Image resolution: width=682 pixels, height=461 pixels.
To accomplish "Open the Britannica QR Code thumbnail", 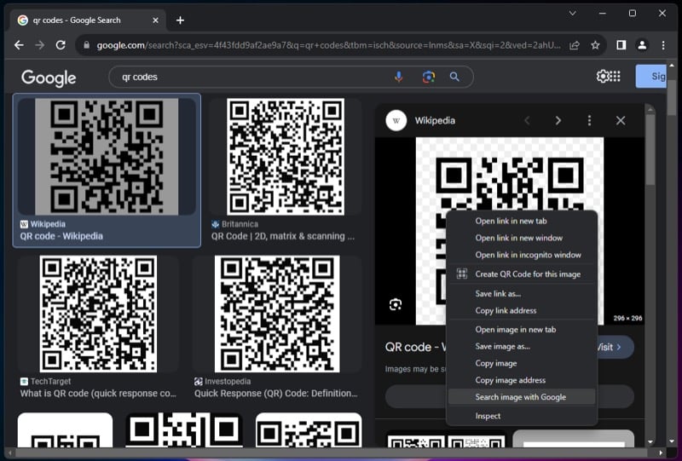I will click(286, 157).
